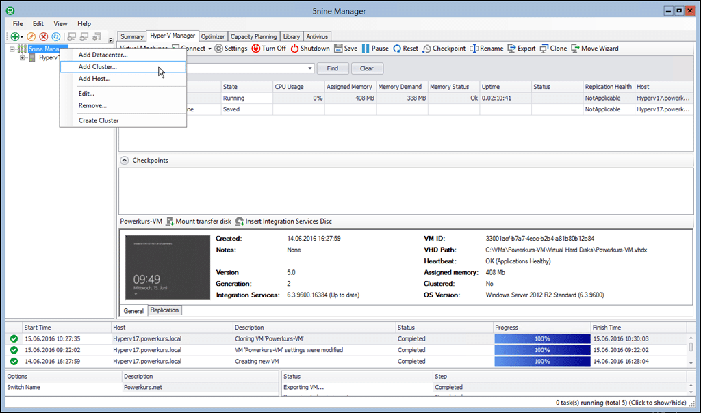Open the Help menu
Screen dimensions: 701x413
(84, 24)
